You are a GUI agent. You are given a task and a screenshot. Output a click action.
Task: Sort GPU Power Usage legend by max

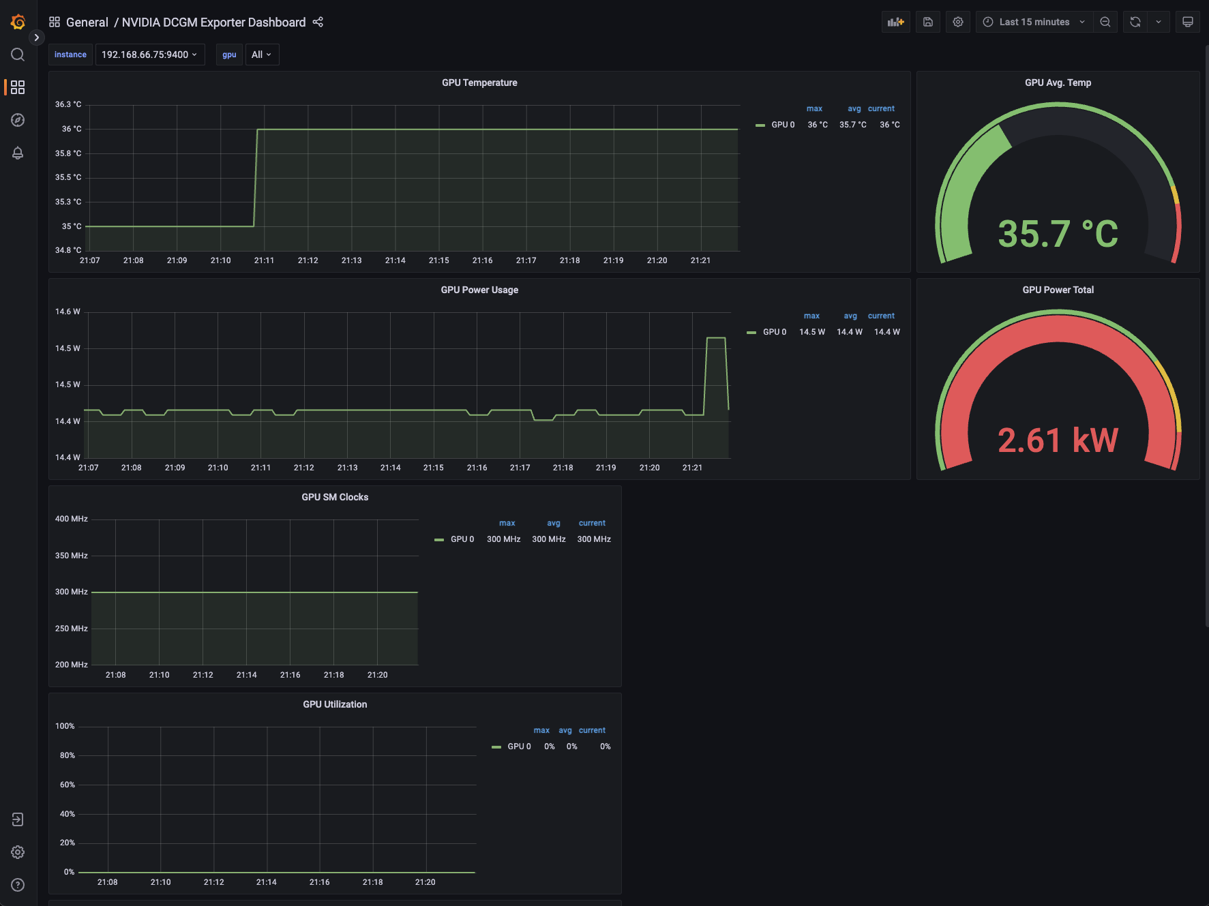click(x=811, y=316)
